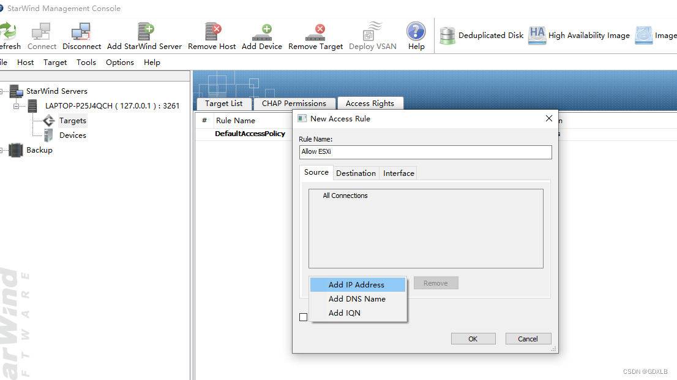Select LAPTOP-P25J4QCH ( 127.0.0.1 ) : 3261
The width and height of the screenshot is (677, 380).
click(x=112, y=106)
